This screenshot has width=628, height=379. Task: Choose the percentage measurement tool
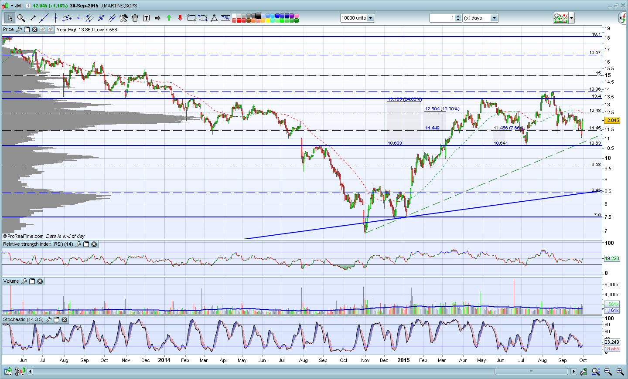(x=225, y=18)
